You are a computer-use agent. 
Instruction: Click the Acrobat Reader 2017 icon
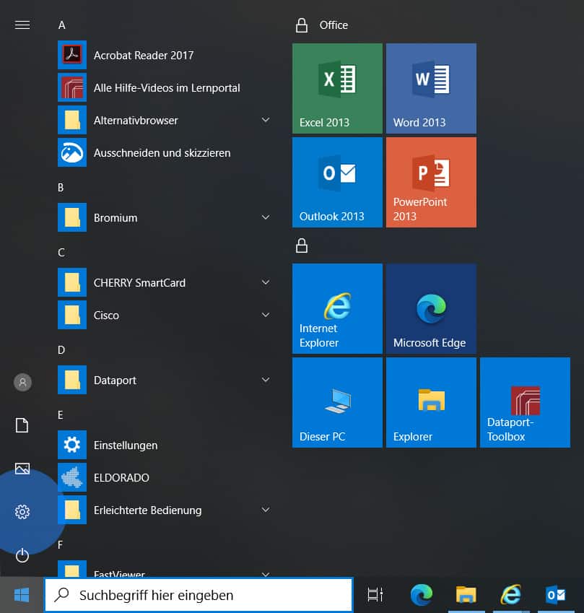click(x=72, y=55)
